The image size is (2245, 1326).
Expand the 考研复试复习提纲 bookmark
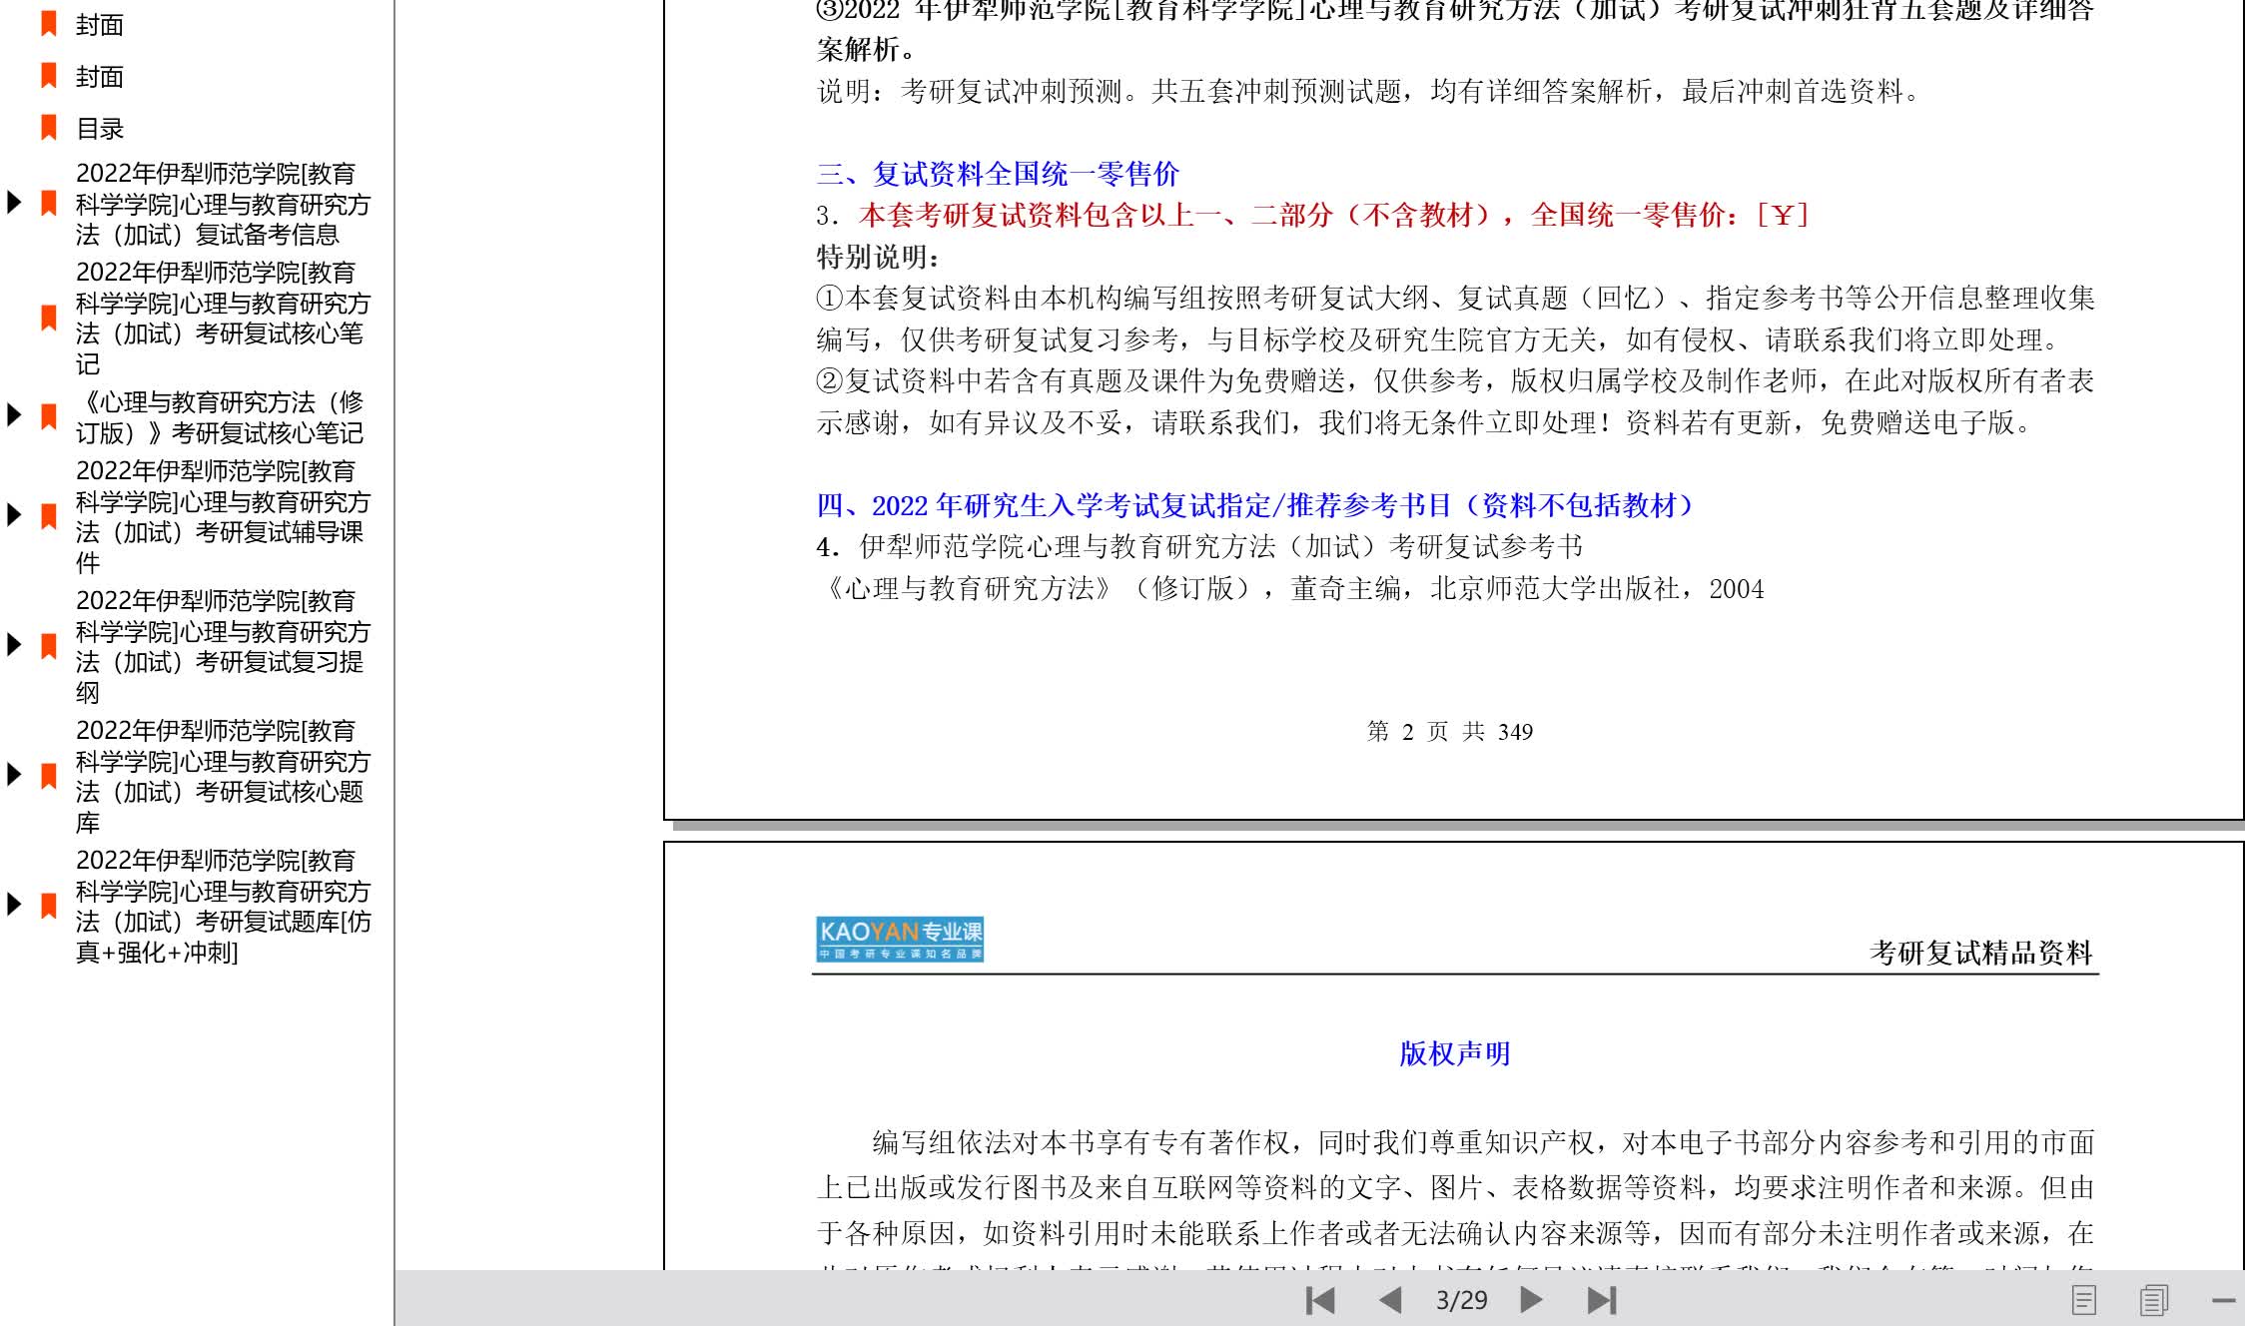coord(14,645)
